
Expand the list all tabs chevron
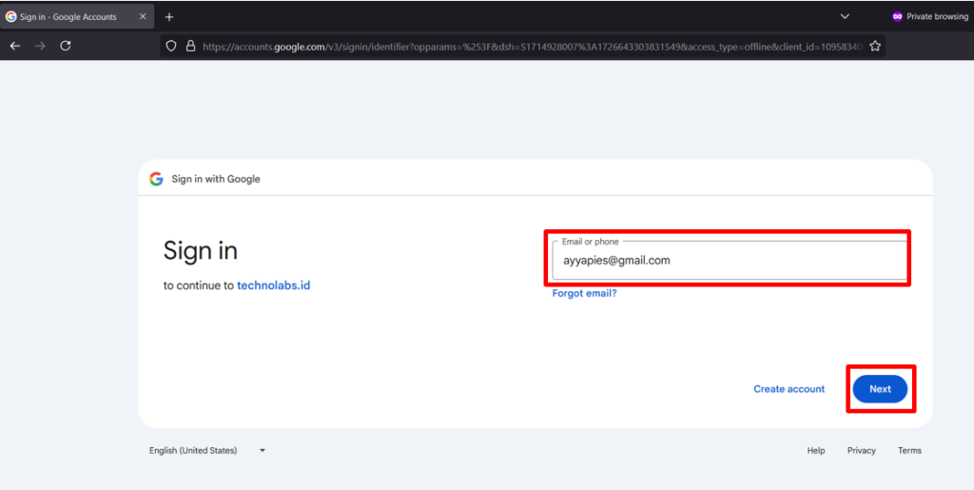[845, 17]
